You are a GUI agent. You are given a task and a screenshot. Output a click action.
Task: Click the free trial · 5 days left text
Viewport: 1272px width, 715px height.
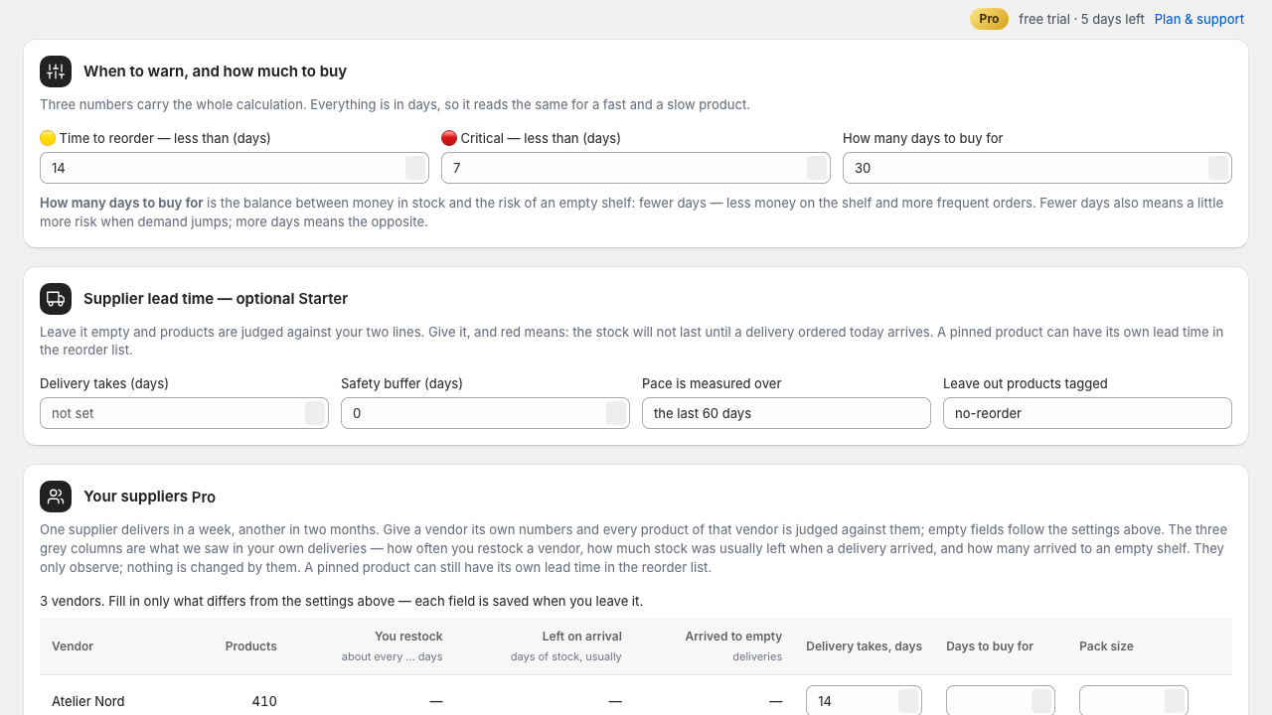click(1081, 19)
